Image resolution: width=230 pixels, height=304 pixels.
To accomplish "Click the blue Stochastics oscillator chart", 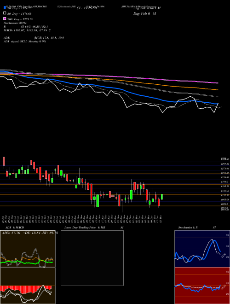I will (202, 249).
